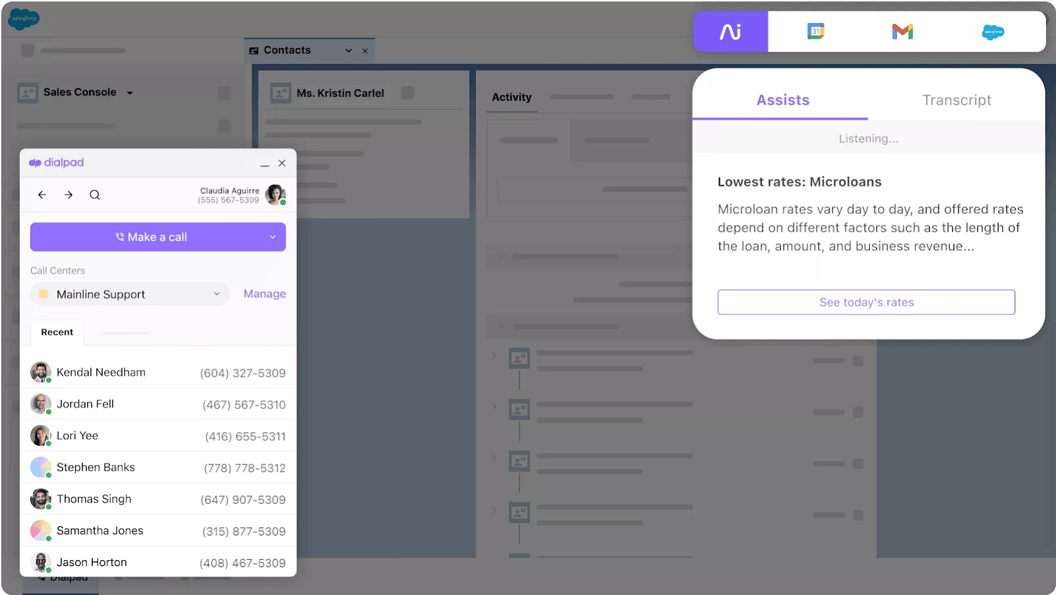
Task: Click the search icon in the Dialpad window
Action: point(94,194)
